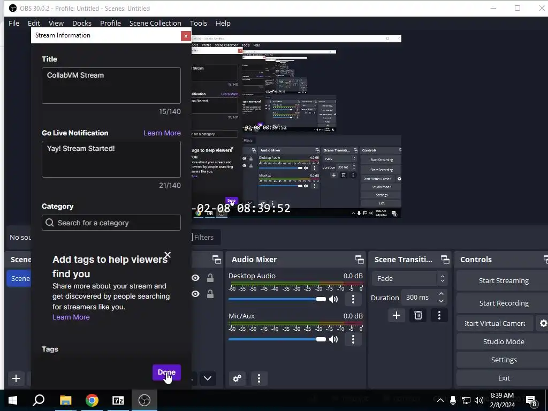Open transition properties menu dots
This screenshot has height=411, width=548.
point(439,316)
